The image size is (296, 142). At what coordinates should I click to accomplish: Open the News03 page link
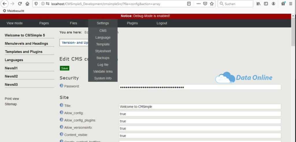[x=11, y=84]
